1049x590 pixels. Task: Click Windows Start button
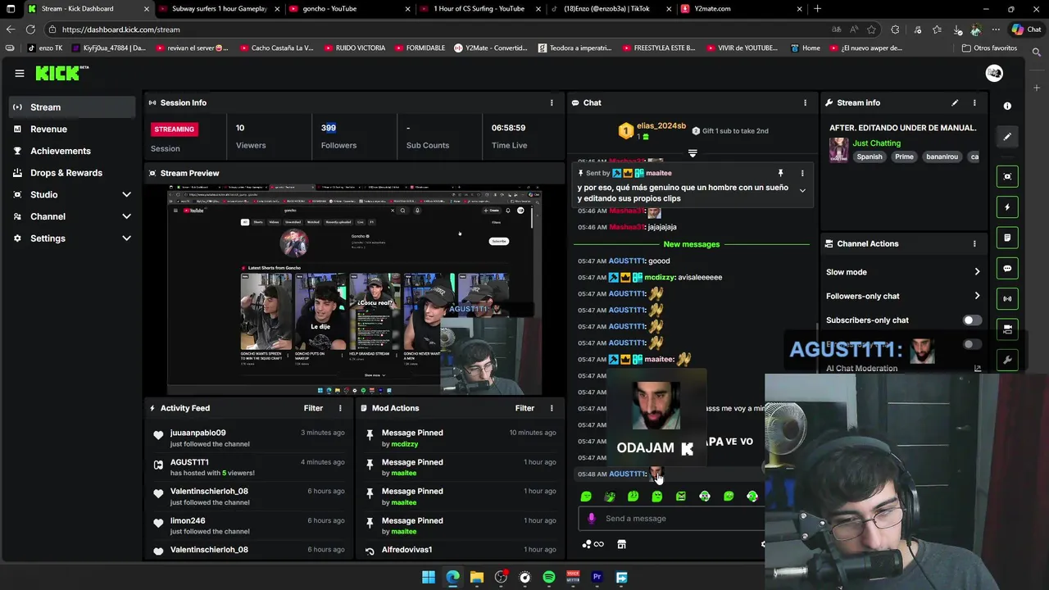pos(429,578)
